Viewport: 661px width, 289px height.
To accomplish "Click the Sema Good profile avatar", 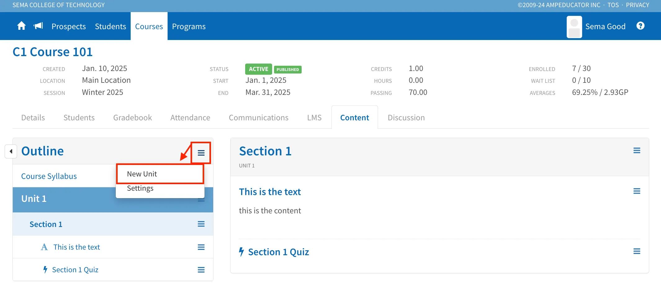I will pyautogui.click(x=574, y=27).
